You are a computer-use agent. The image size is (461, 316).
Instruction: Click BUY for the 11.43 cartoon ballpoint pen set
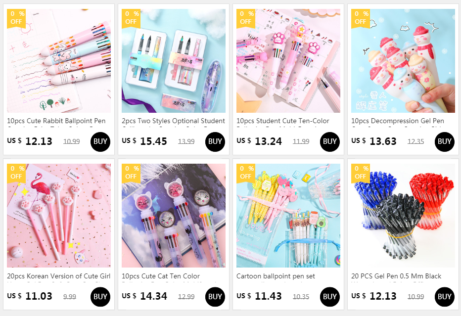click(329, 297)
